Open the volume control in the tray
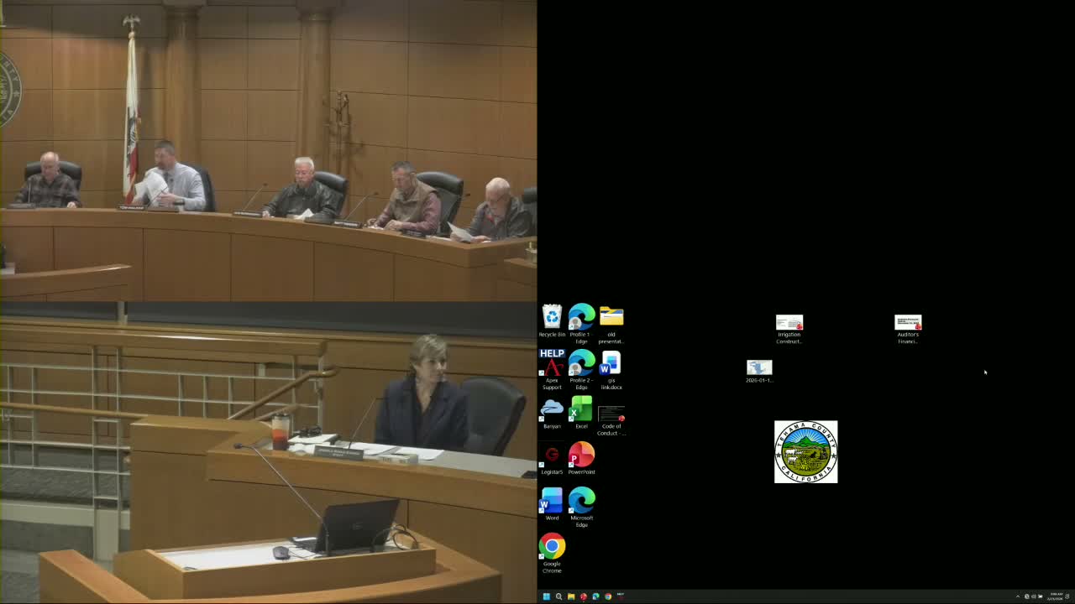 1033,596
